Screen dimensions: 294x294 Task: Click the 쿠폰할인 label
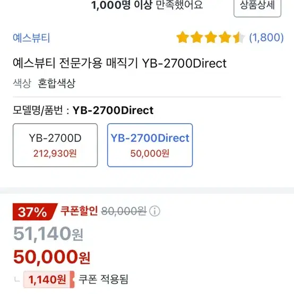[79, 211]
